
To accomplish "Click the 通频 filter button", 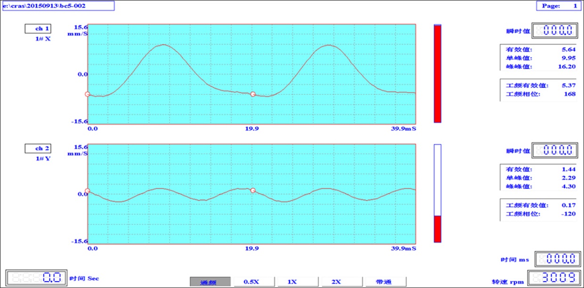I will pyautogui.click(x=211, y=282).
